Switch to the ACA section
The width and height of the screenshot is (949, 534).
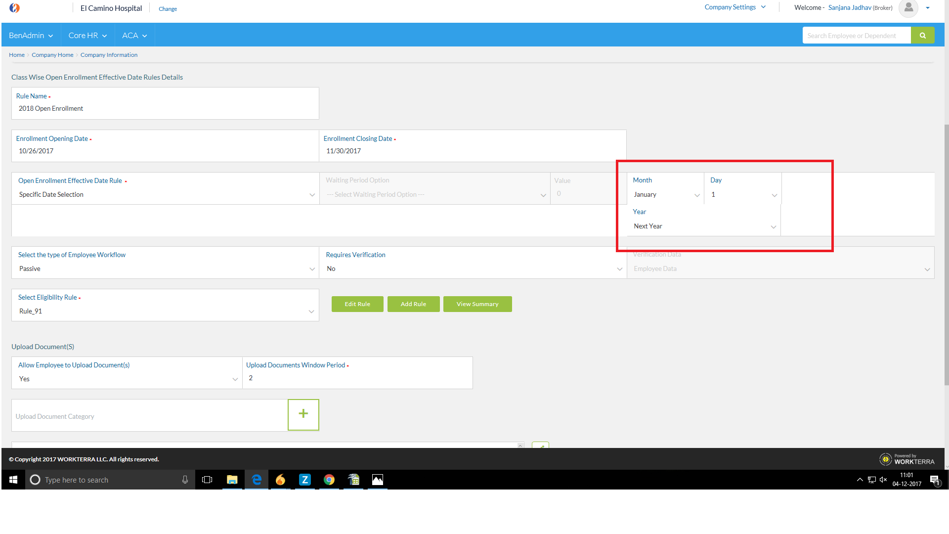[134, 35]
